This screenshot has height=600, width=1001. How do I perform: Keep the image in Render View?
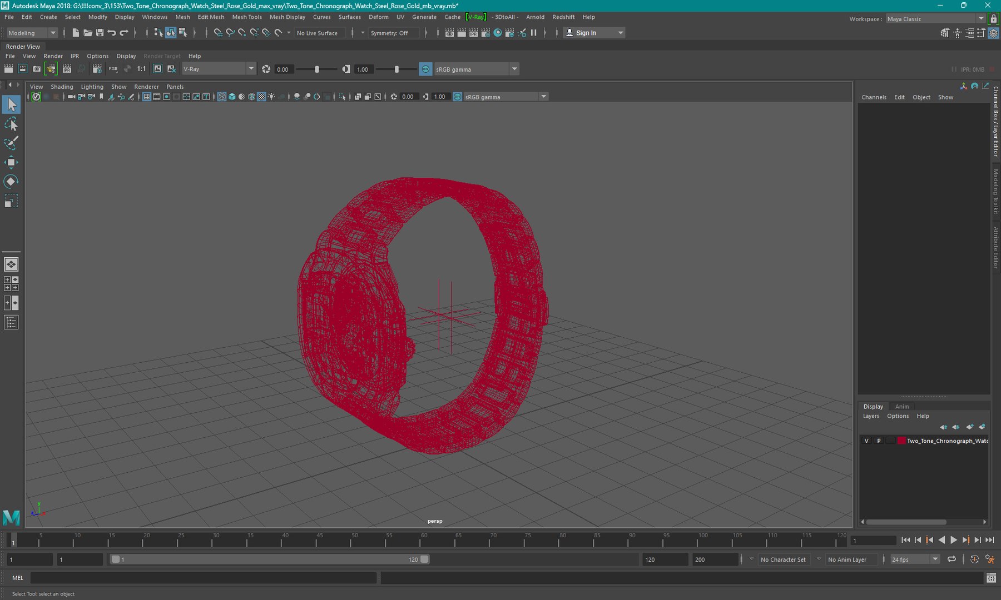[157, 69]
